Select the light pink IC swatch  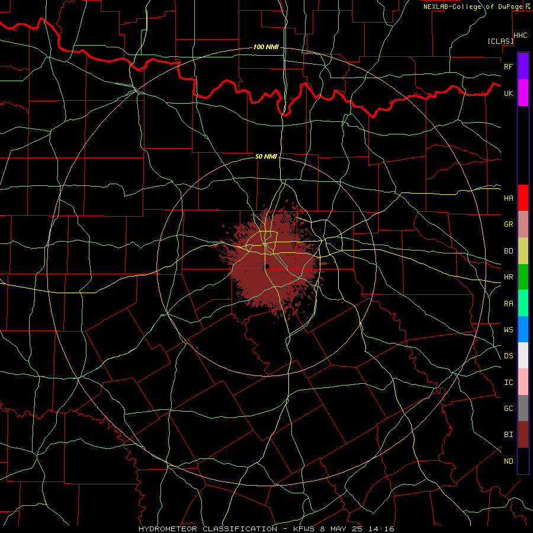pyautogui.click(x=523, y=382)
